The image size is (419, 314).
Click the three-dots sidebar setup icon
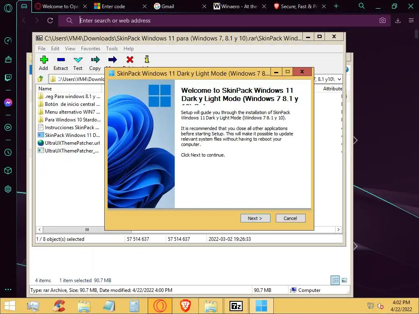8,289
